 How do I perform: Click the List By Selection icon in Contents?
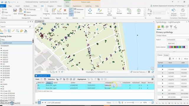click(x=9, y=31)
